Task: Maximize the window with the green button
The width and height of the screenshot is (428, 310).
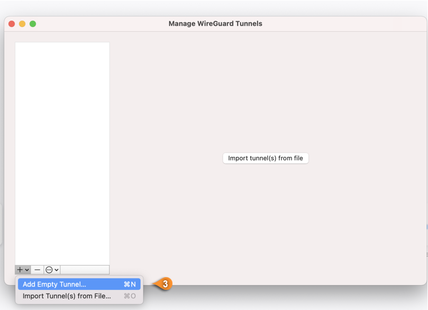Action: point(33,24)
